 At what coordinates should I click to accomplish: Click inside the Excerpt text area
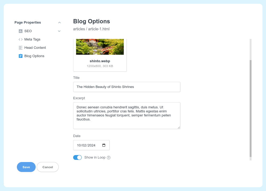[126, 115]
